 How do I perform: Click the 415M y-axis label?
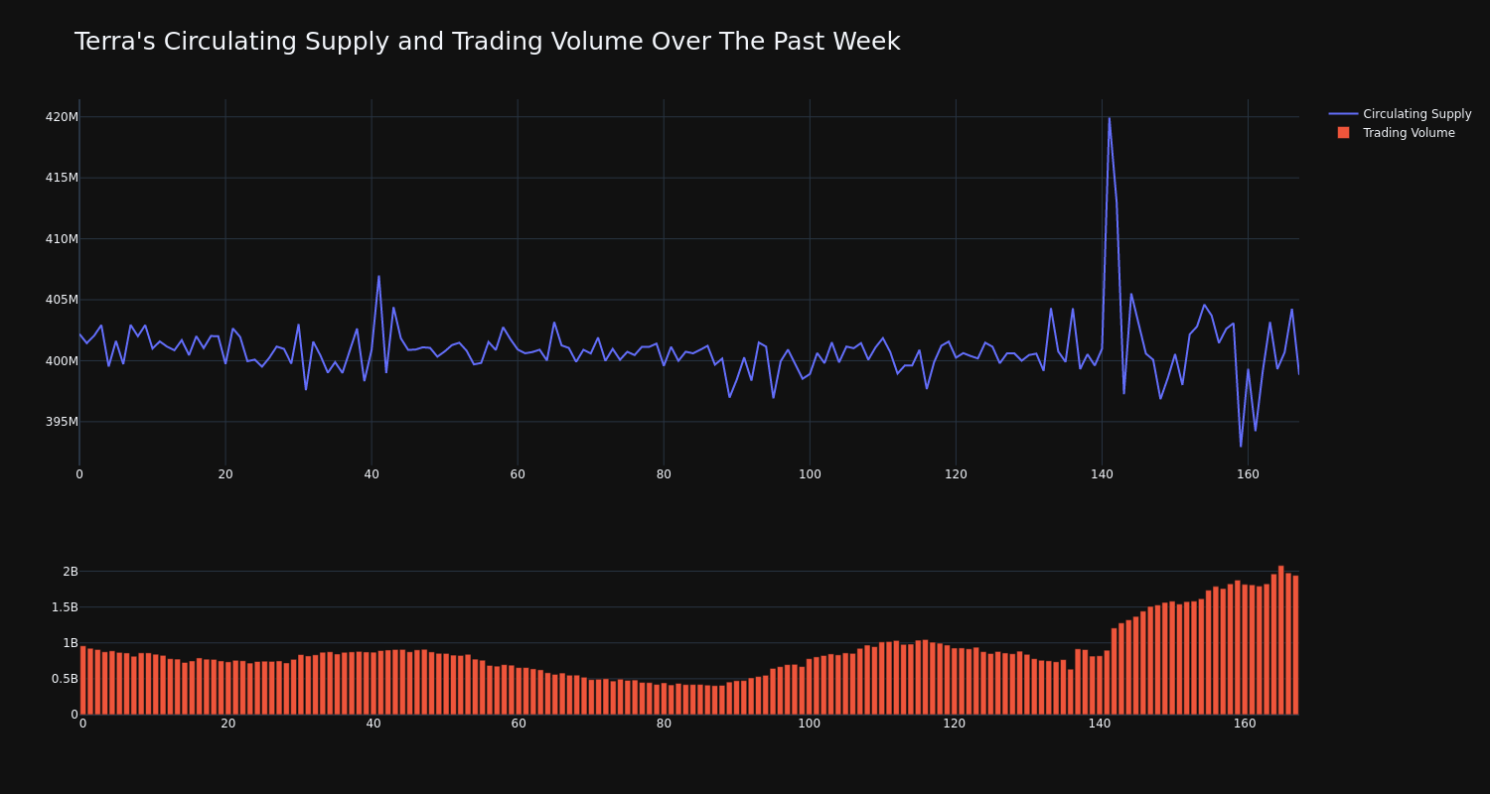click(62, 178)
